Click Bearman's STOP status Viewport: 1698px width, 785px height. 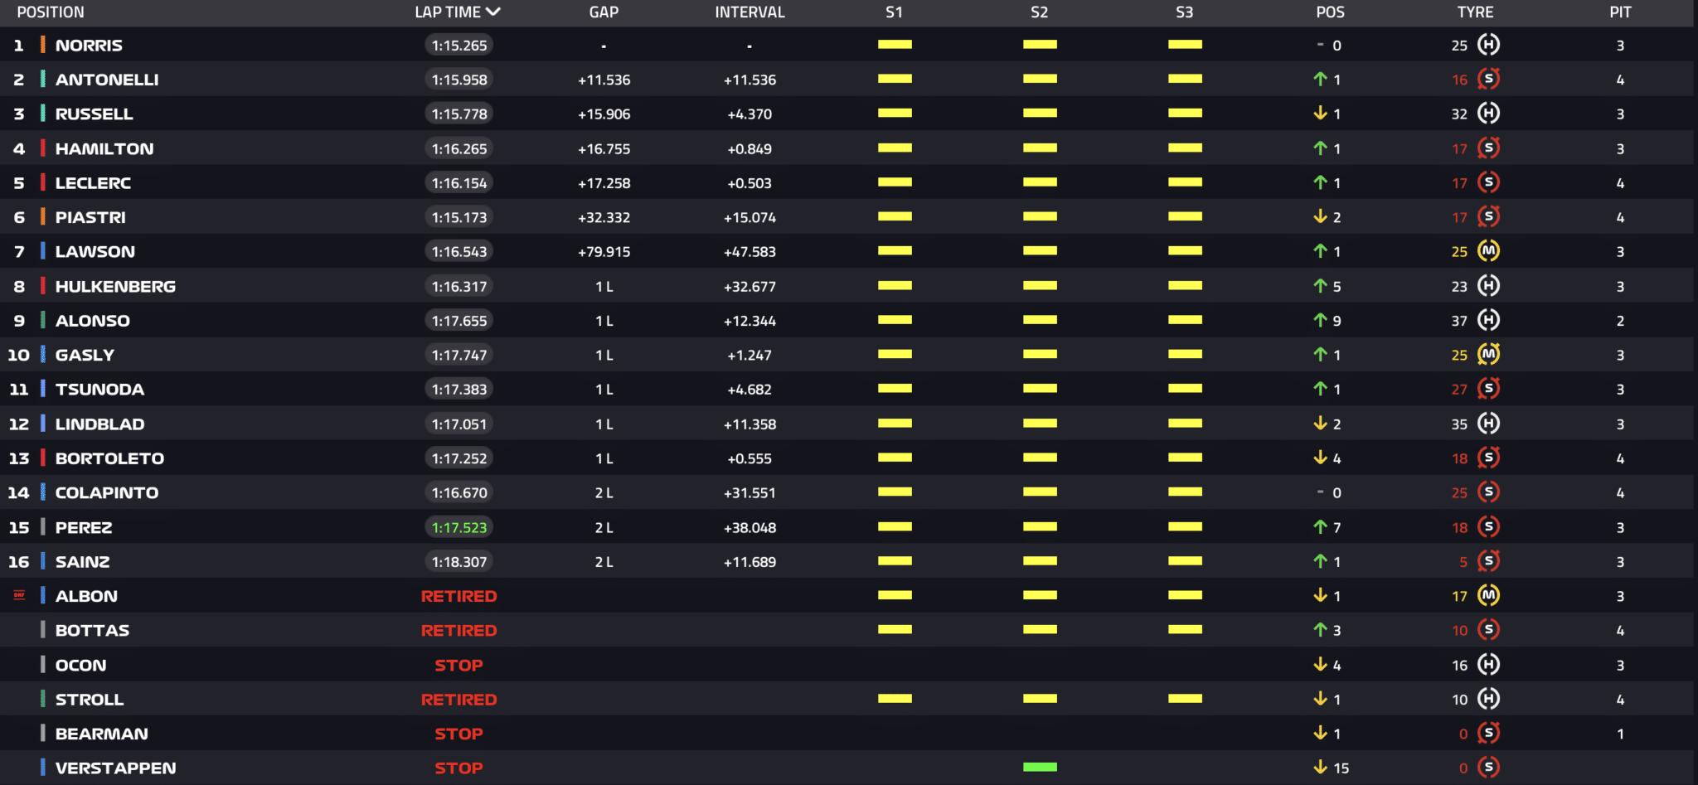click(458, 734)
